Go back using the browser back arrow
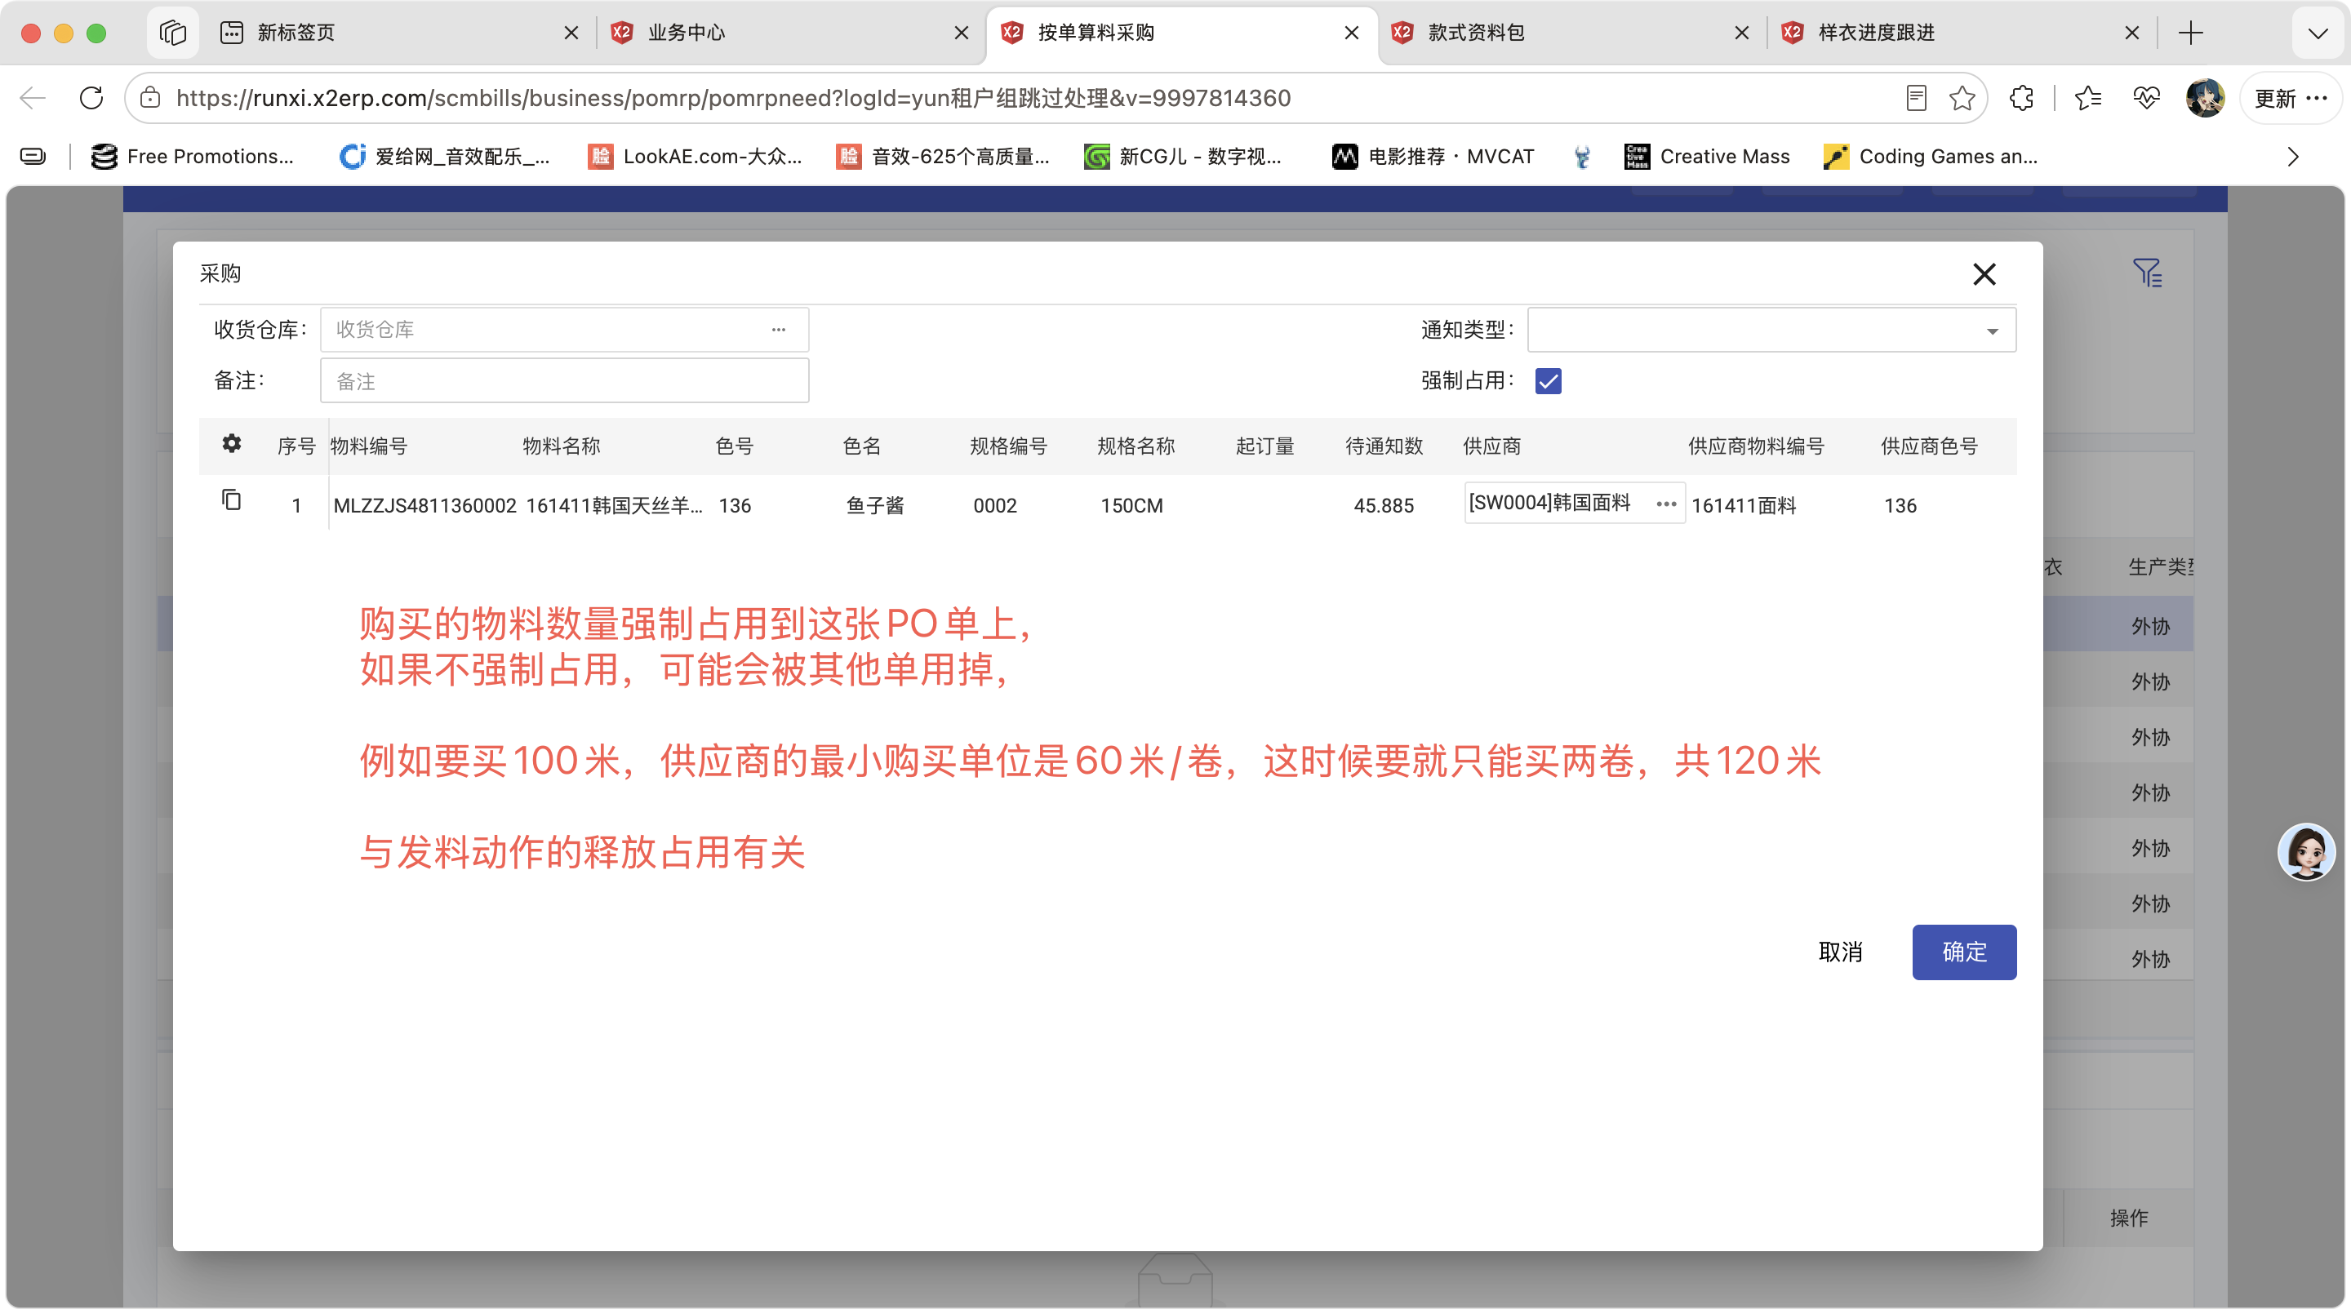 (33, 98)
